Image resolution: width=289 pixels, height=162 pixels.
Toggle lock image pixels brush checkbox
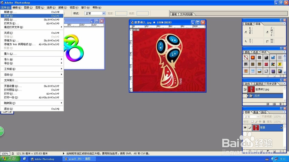[256, 122]
